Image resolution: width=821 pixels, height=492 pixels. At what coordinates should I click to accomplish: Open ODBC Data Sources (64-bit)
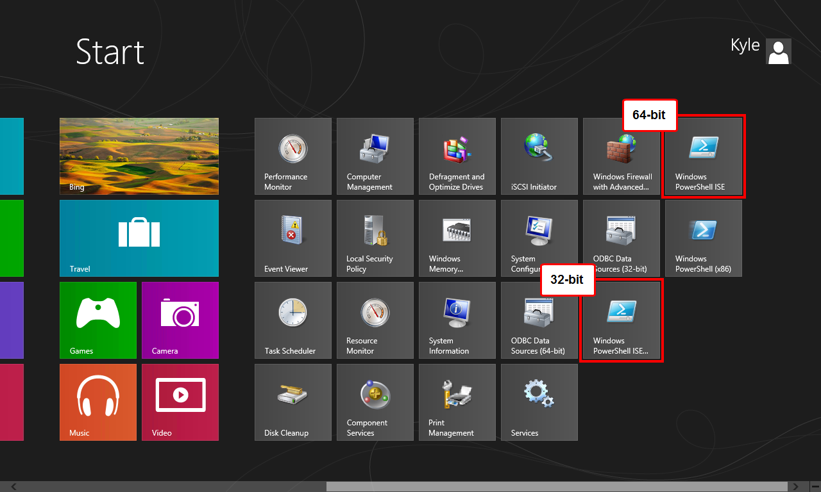[539, 320]
